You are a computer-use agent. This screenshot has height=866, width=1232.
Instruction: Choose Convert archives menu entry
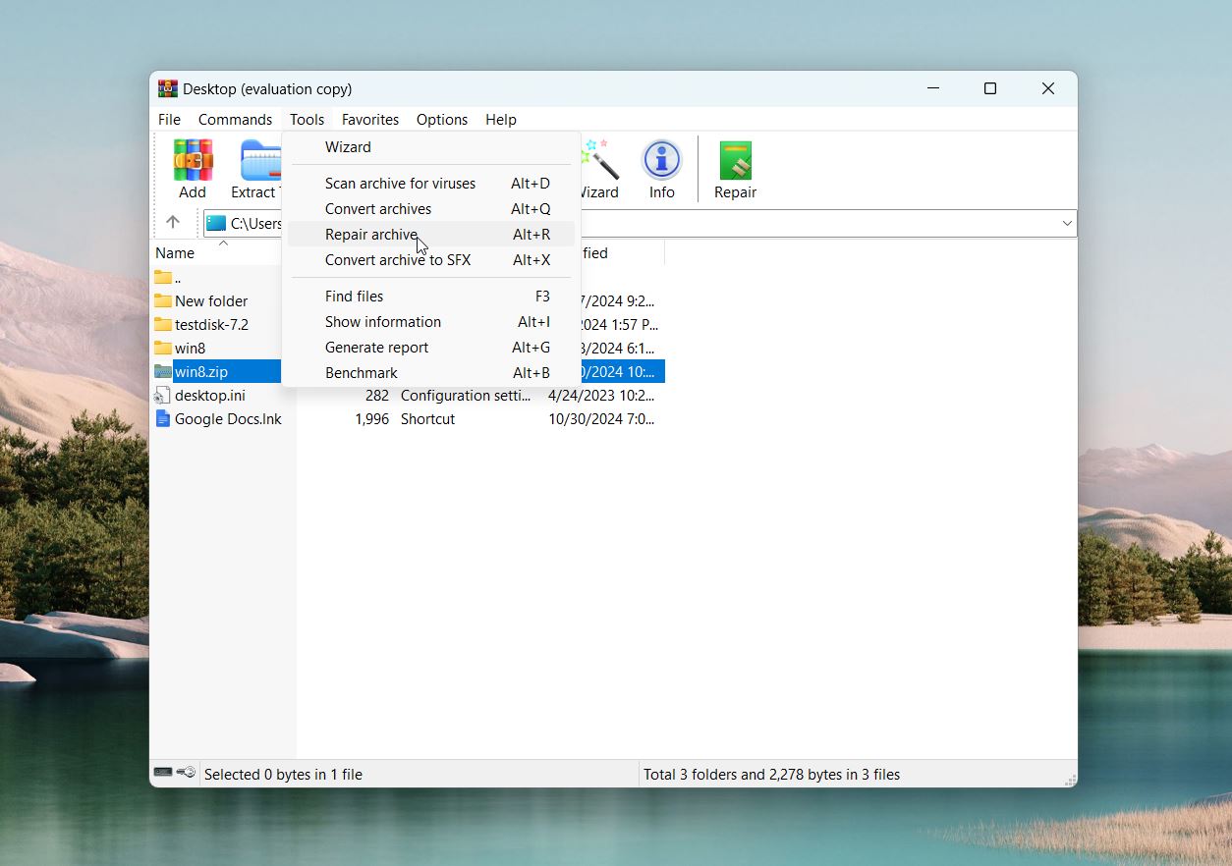point(378,209)
